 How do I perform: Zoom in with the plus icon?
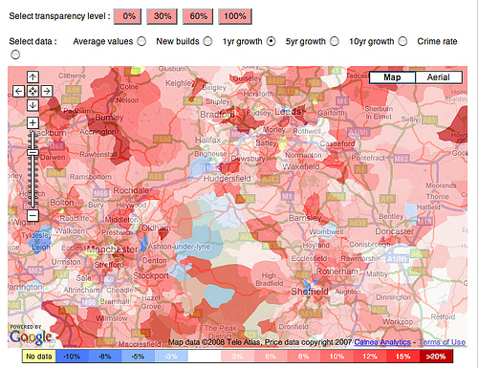point(33,122)
